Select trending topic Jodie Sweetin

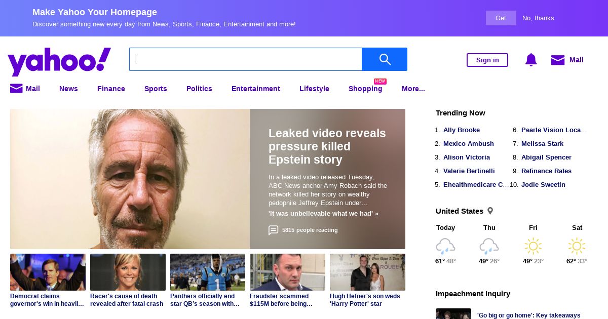(x=543, y=184)
